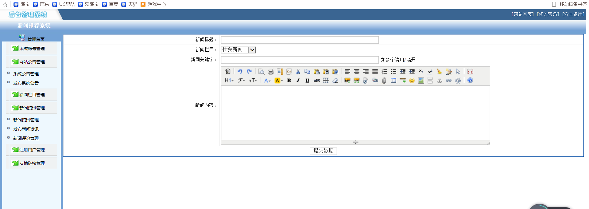This screenshot has height=209, width=589.
Task: Click the 提交数据 submit button
Action: (323, 151)
